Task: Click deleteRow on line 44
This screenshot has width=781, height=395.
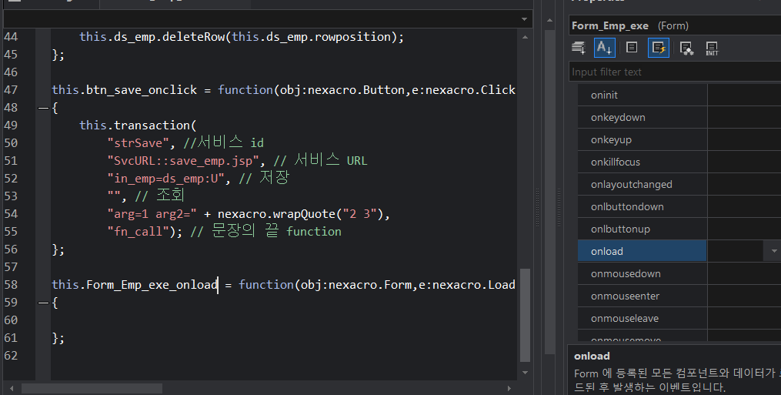Action: tap(193, 37)
